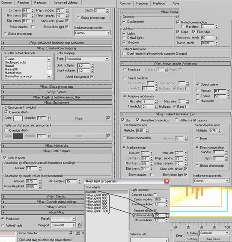Toggle the Shadows checkbox
This screenshot has width=232, height=242.
[x=124, y=42]
